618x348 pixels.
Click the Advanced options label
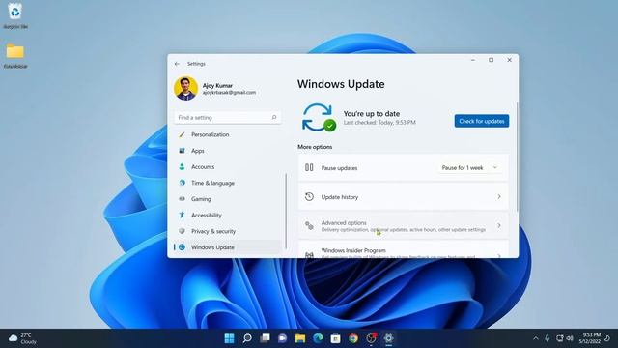[x=344, y=223]
